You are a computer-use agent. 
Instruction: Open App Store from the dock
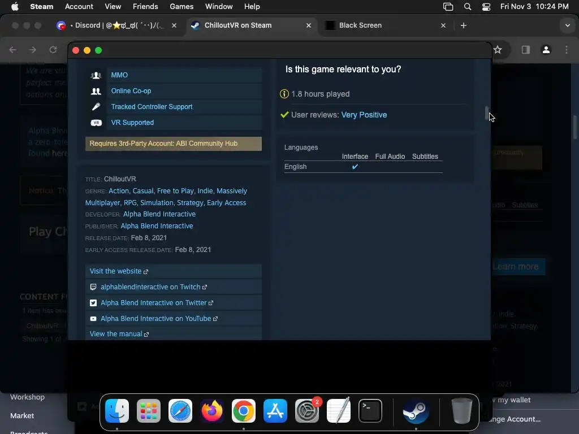pyautogui.click(x=275, y=411)
